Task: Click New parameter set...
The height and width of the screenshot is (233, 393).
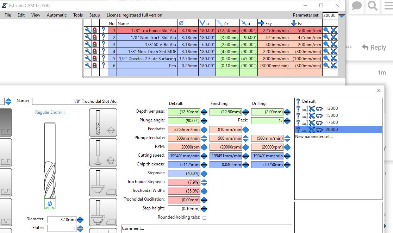Action: point(314,137)
